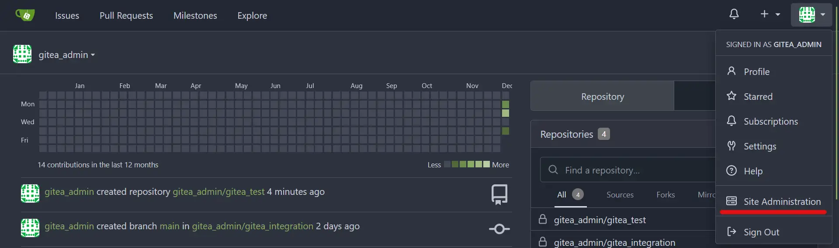This screenshot has height=248, width=839.
Task: Select the All repositories filter tab
Action: (x=570, y=195)
